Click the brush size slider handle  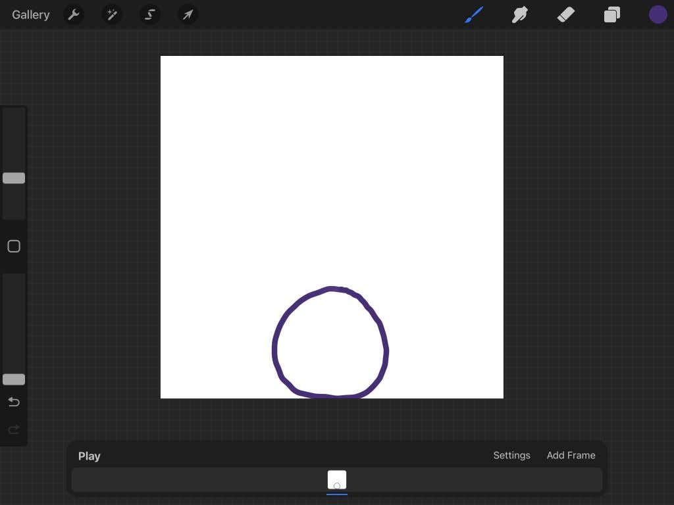point(14,178)
